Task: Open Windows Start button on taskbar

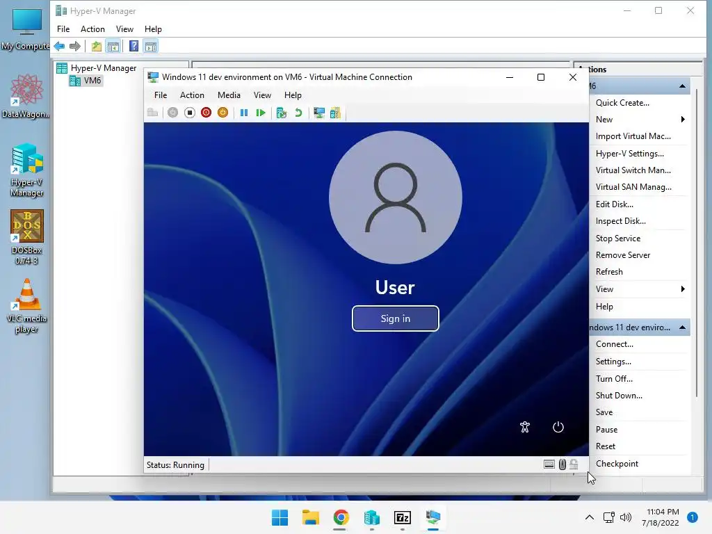Action: click(280, 517)
